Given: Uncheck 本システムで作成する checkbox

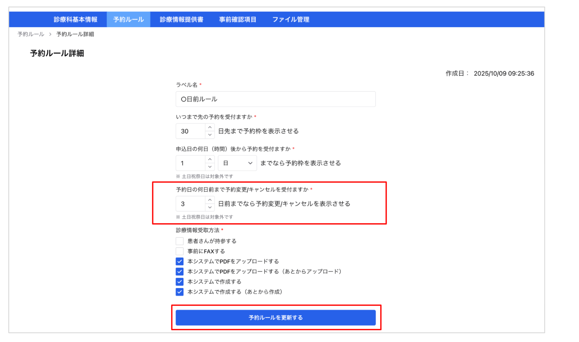Looking at the screenshot, I should tap(180, 282).
